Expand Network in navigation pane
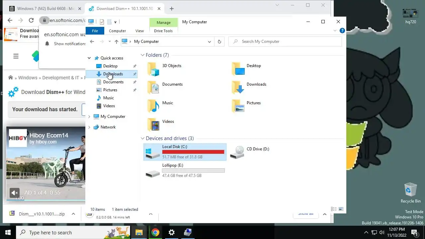The image size is (425, 239). tap(89, 127)
